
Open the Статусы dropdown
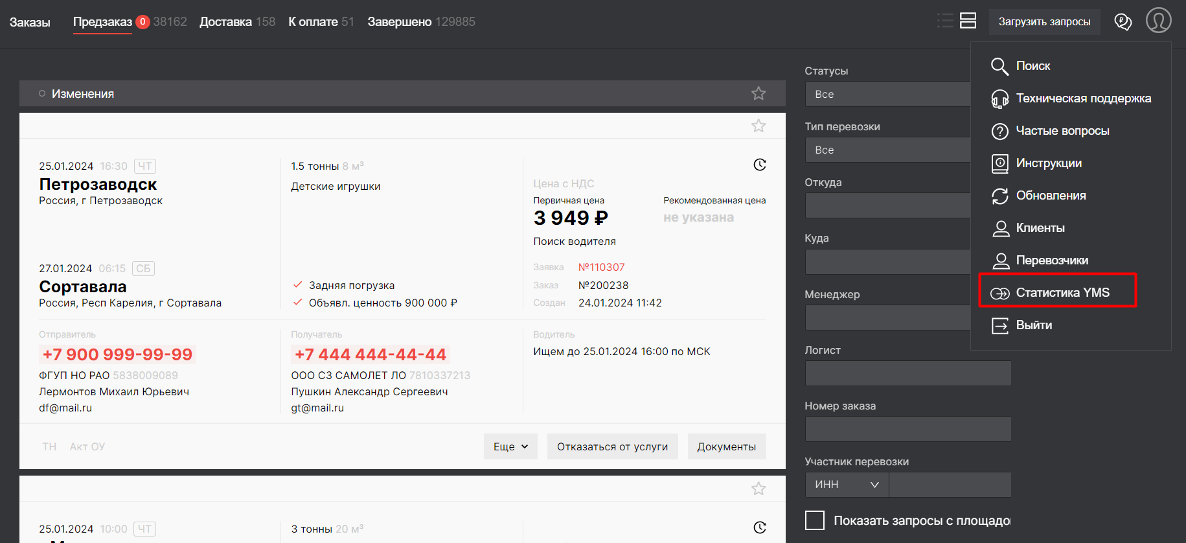click(x=887, y=94)
